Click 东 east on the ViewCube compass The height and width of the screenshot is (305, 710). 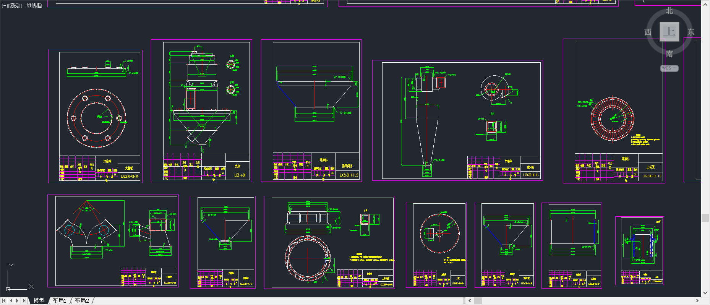(x=691, y=32)
